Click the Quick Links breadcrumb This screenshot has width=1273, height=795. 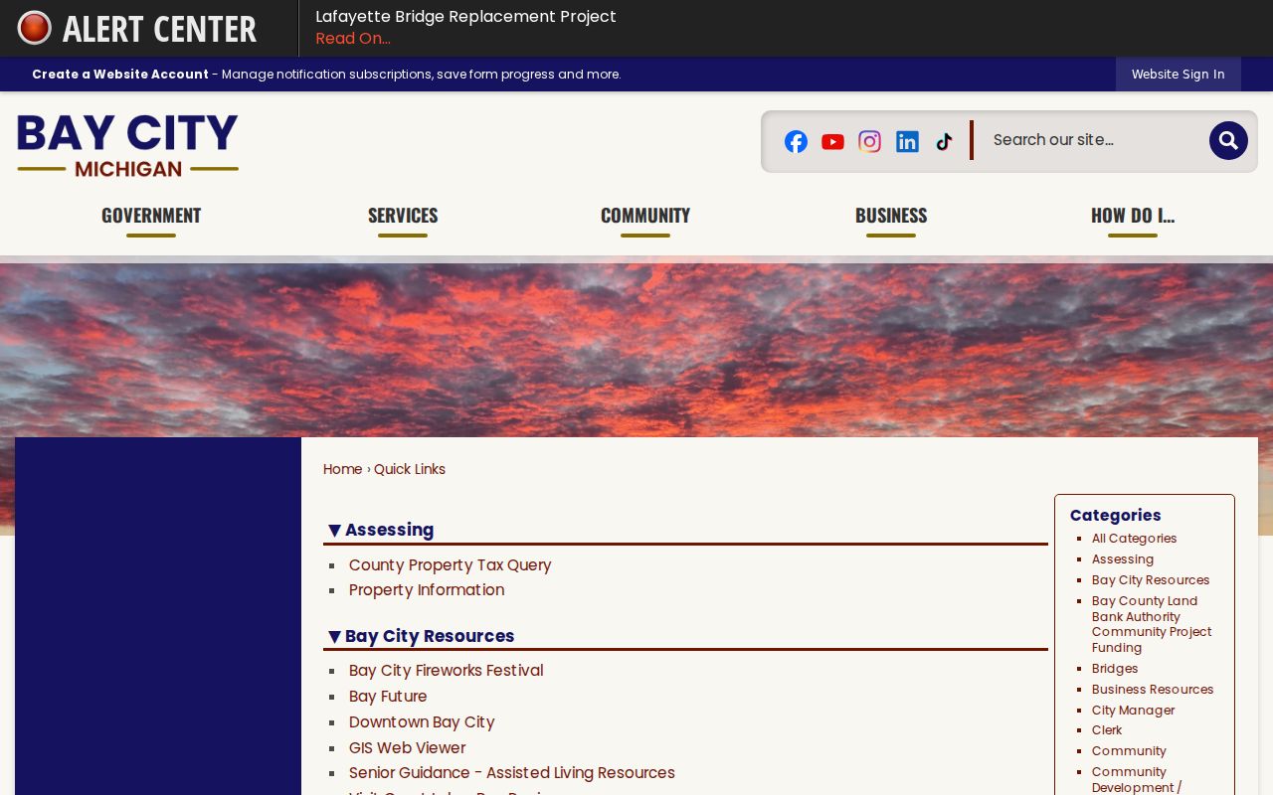click(410, 469)
